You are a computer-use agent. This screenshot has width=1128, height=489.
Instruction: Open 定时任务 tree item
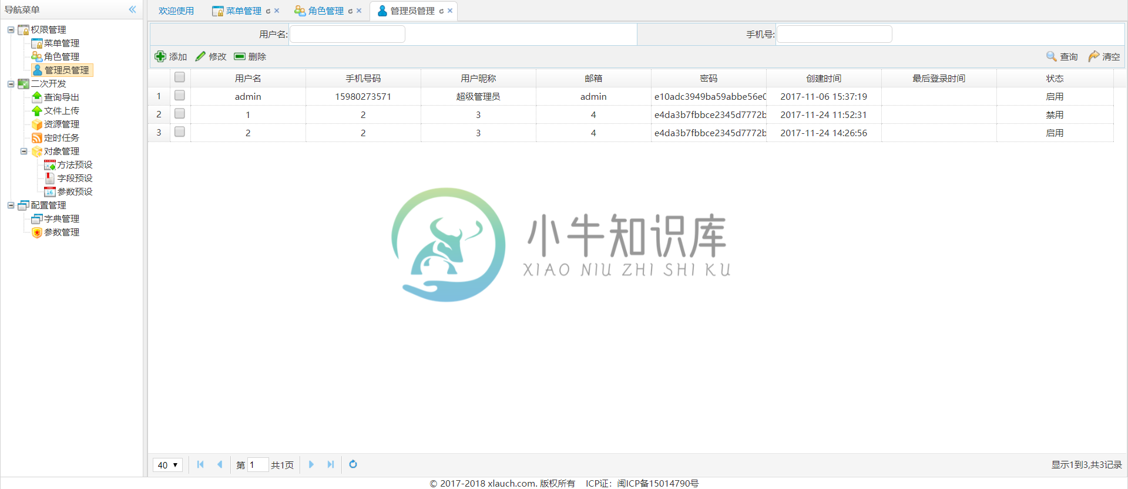61,138
